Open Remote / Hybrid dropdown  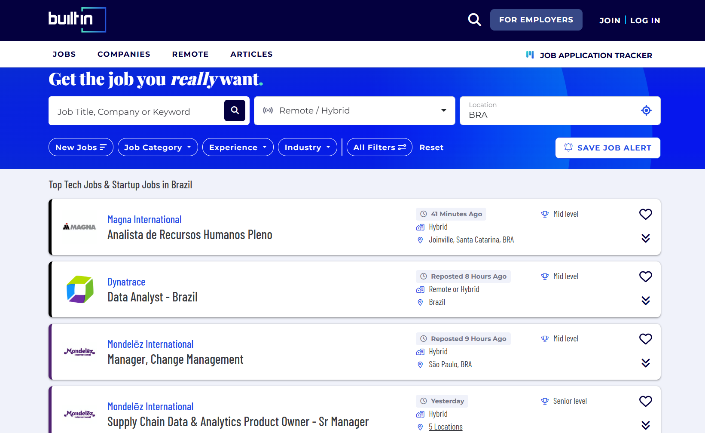click(x=354, y=111)
